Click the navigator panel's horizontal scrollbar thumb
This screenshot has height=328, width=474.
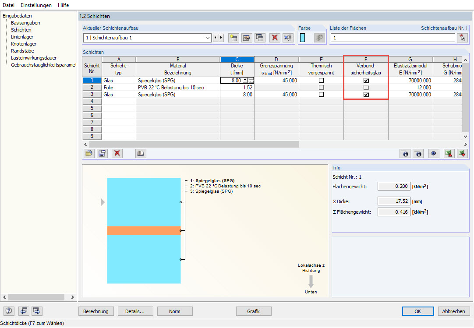tap(36, 297)
